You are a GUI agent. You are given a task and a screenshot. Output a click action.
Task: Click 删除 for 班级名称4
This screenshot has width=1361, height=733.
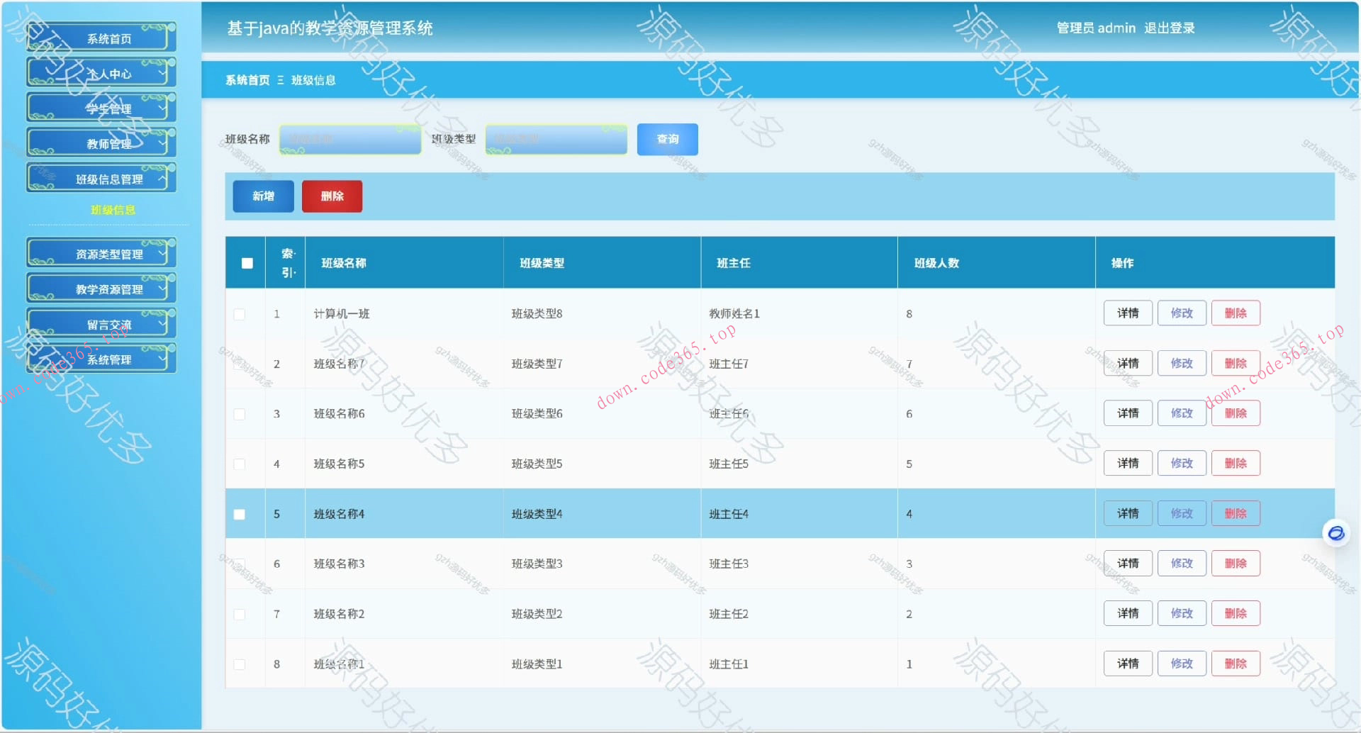coord(1236,513)
